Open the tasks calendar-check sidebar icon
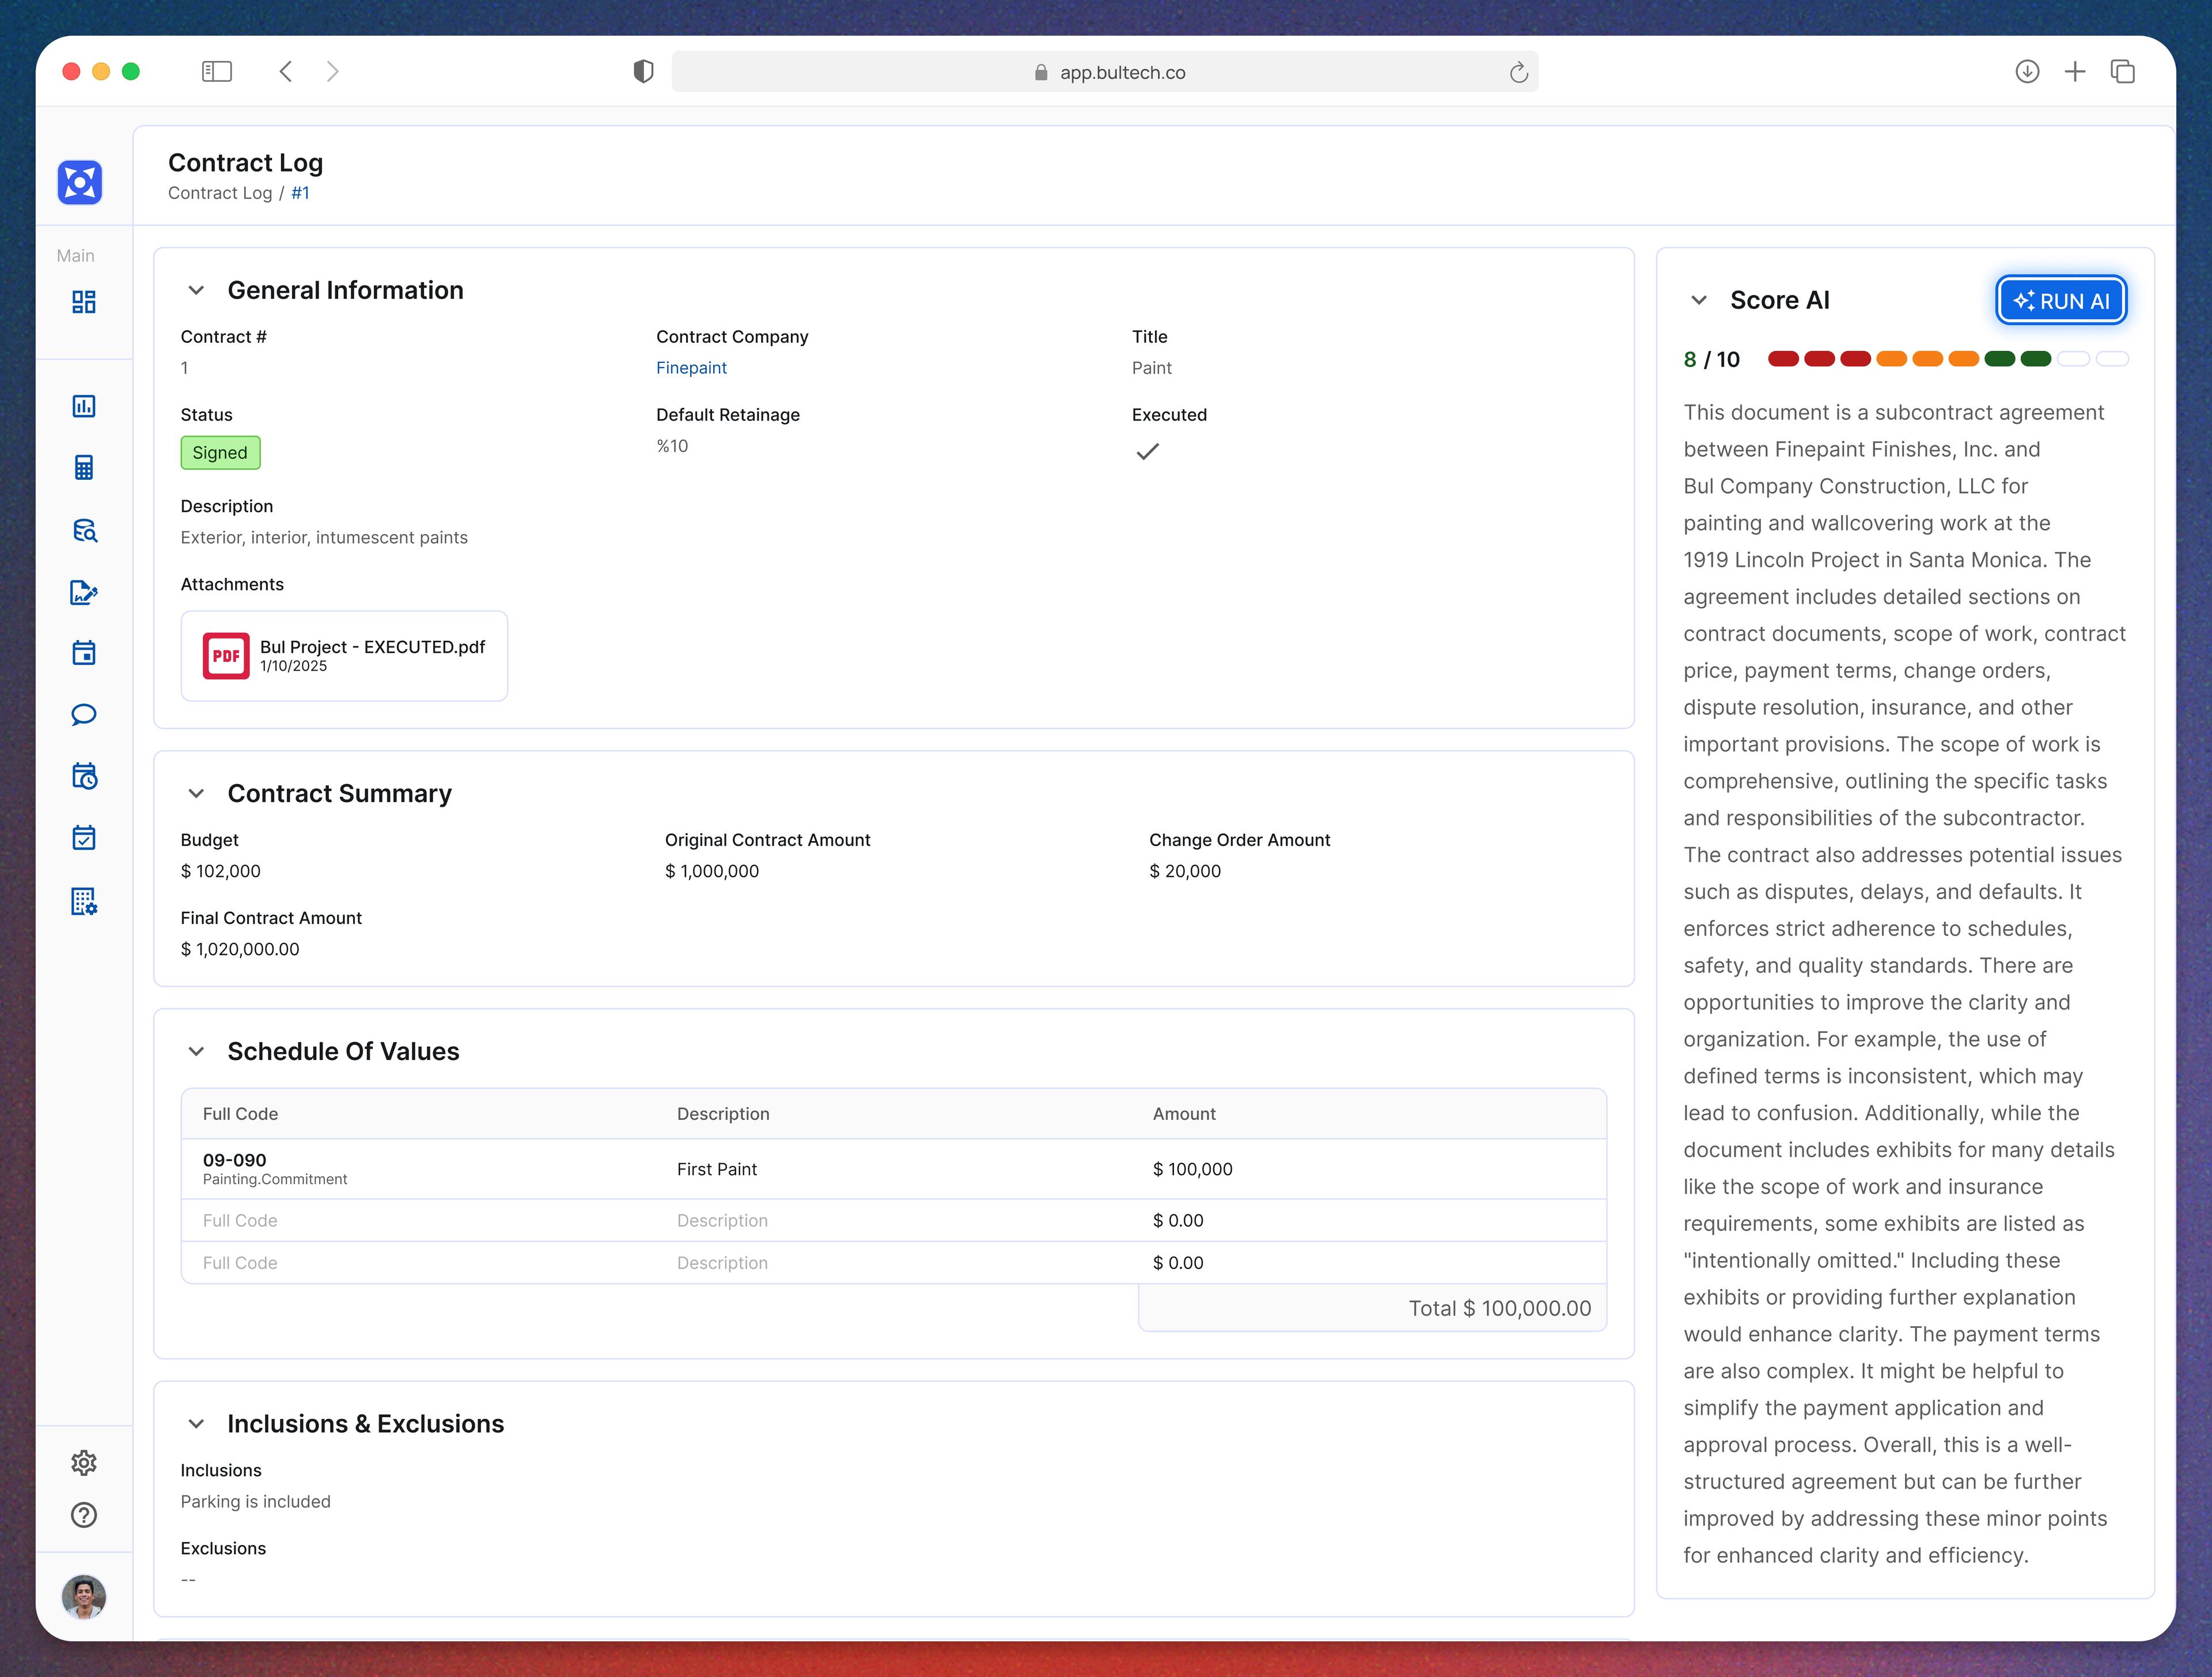 84,837
